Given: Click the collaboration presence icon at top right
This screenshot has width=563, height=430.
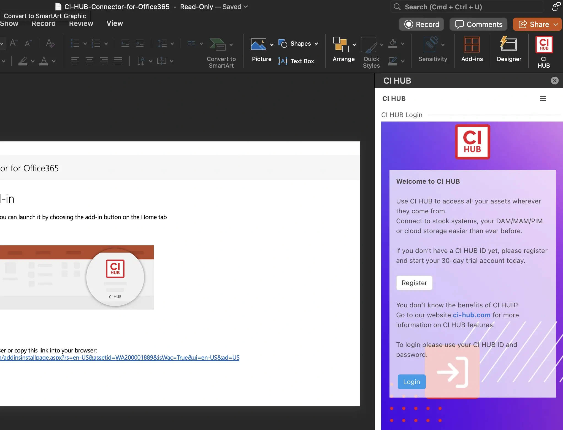Looking at the screenshot, I should tap(556, 7).
